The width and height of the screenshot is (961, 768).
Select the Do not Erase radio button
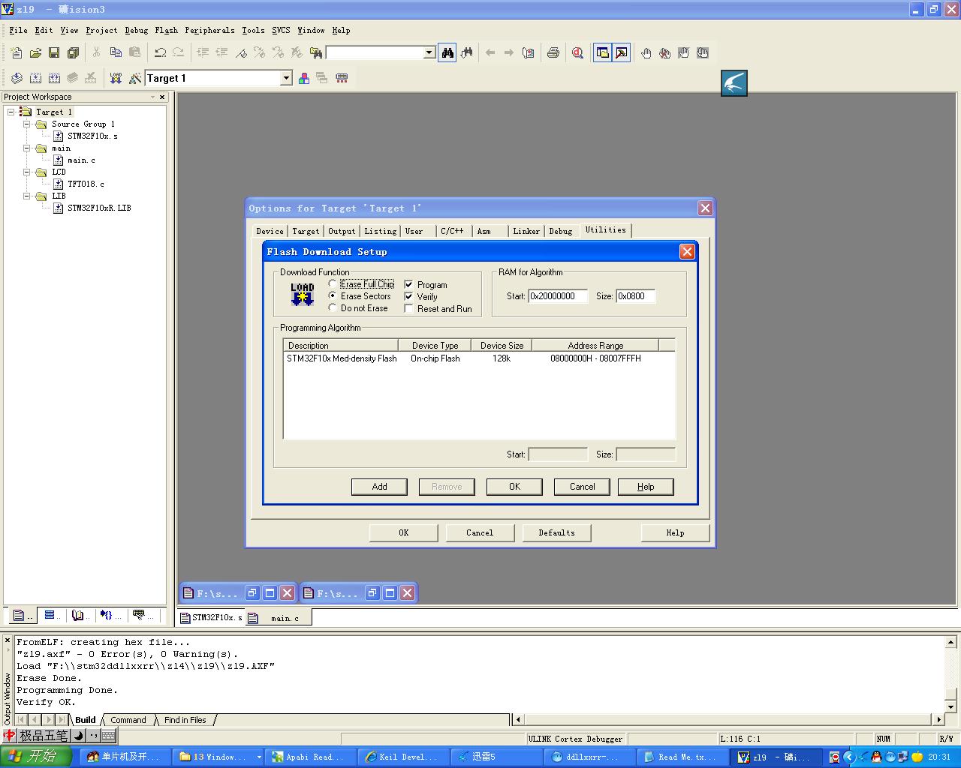(333, 307)
